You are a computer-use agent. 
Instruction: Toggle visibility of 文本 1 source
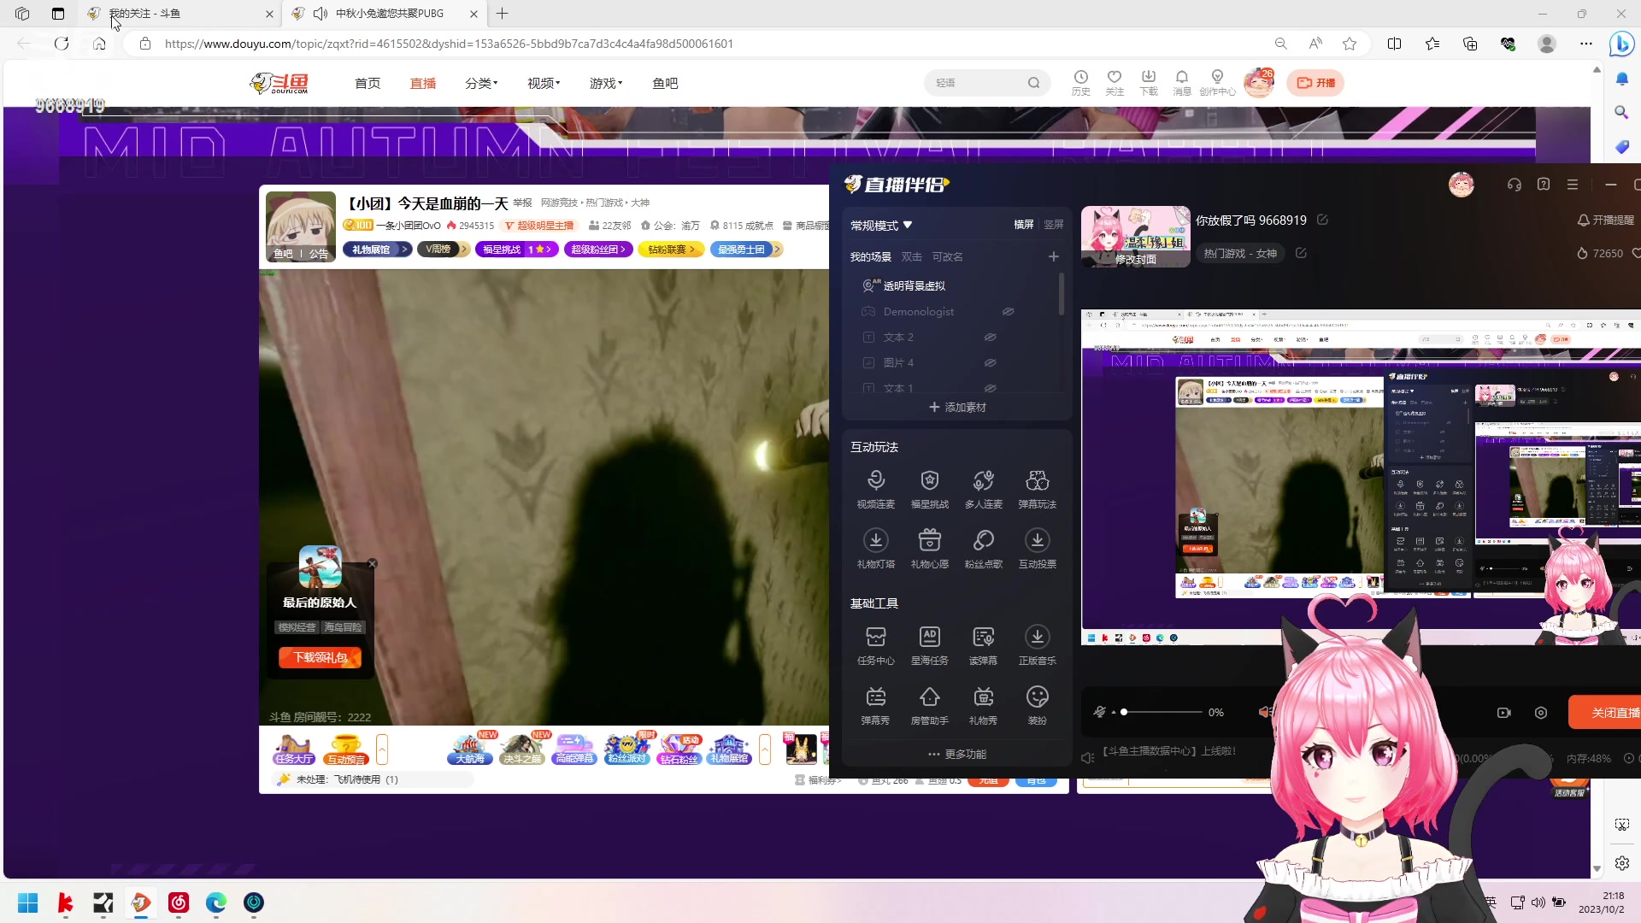pyautogui.click(x=990, y=388)
